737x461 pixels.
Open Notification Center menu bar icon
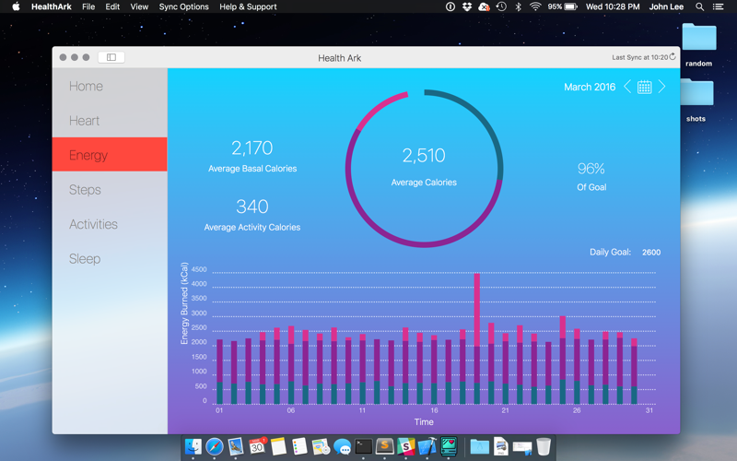718,6
